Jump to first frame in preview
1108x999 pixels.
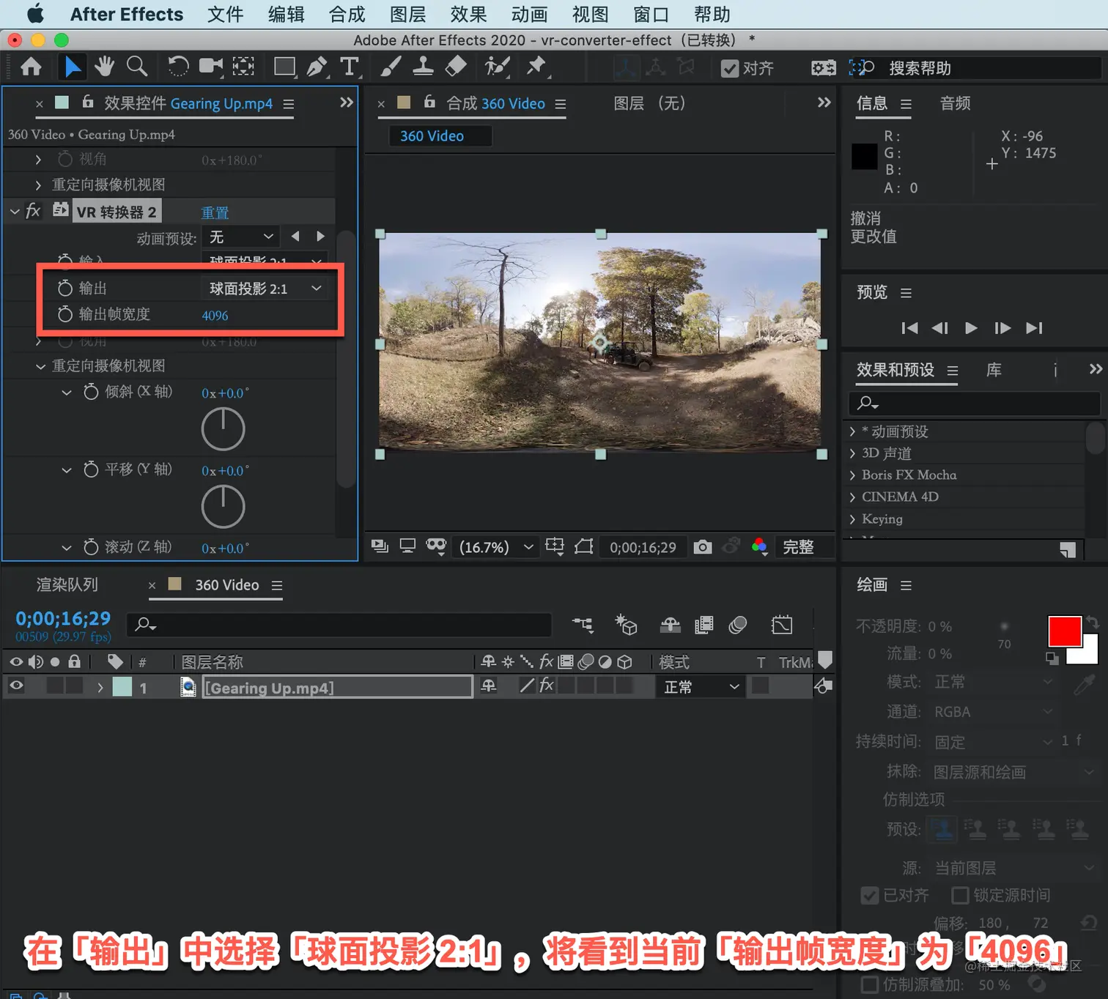tap(909, 327)
